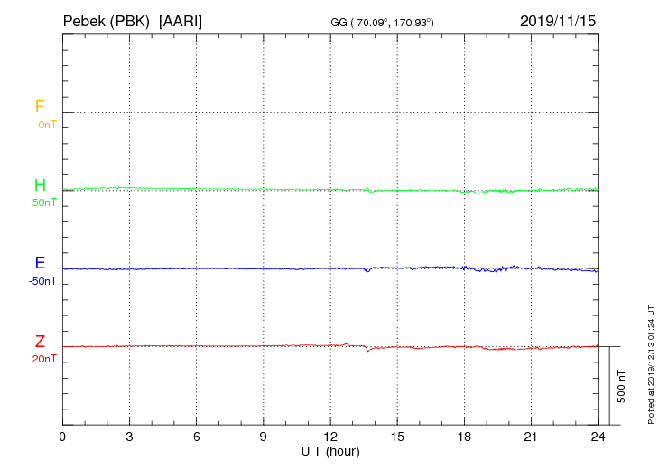
Task: Click the 2019/11/15 date label
Action: coord(558,20)
